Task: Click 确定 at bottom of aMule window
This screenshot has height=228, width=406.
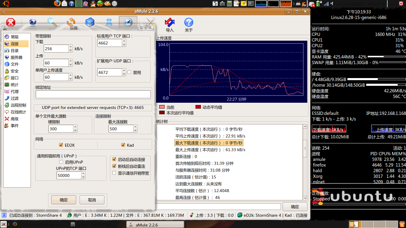Action: (x=295, y=207)
